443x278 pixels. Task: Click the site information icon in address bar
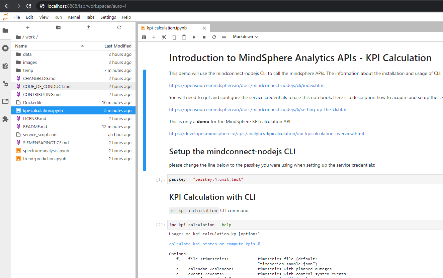(42, 6)
